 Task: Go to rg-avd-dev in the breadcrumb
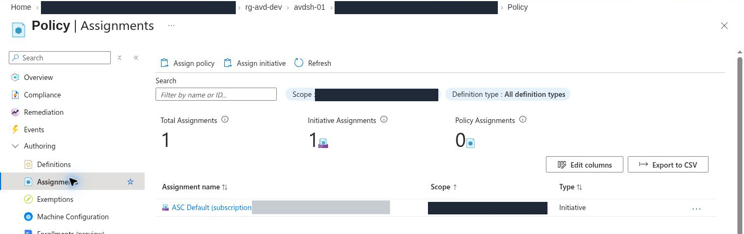(264, 7)
